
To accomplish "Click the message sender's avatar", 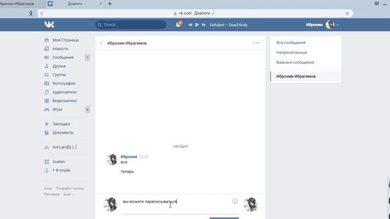I will tap(112, 159).
